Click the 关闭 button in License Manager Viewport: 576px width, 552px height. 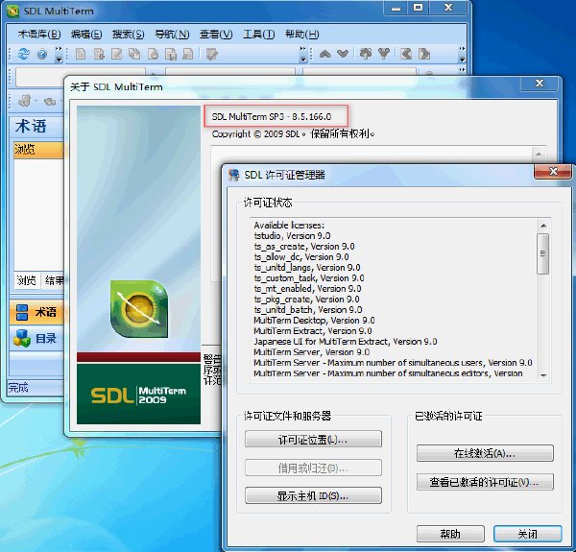527,533
